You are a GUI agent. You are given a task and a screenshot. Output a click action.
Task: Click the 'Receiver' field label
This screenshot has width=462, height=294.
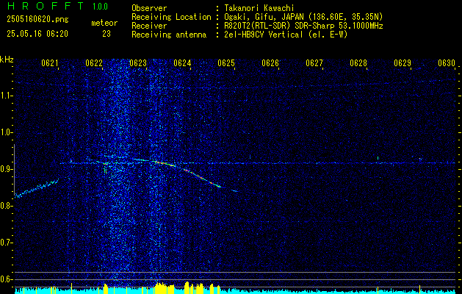(x=149, y=26)
